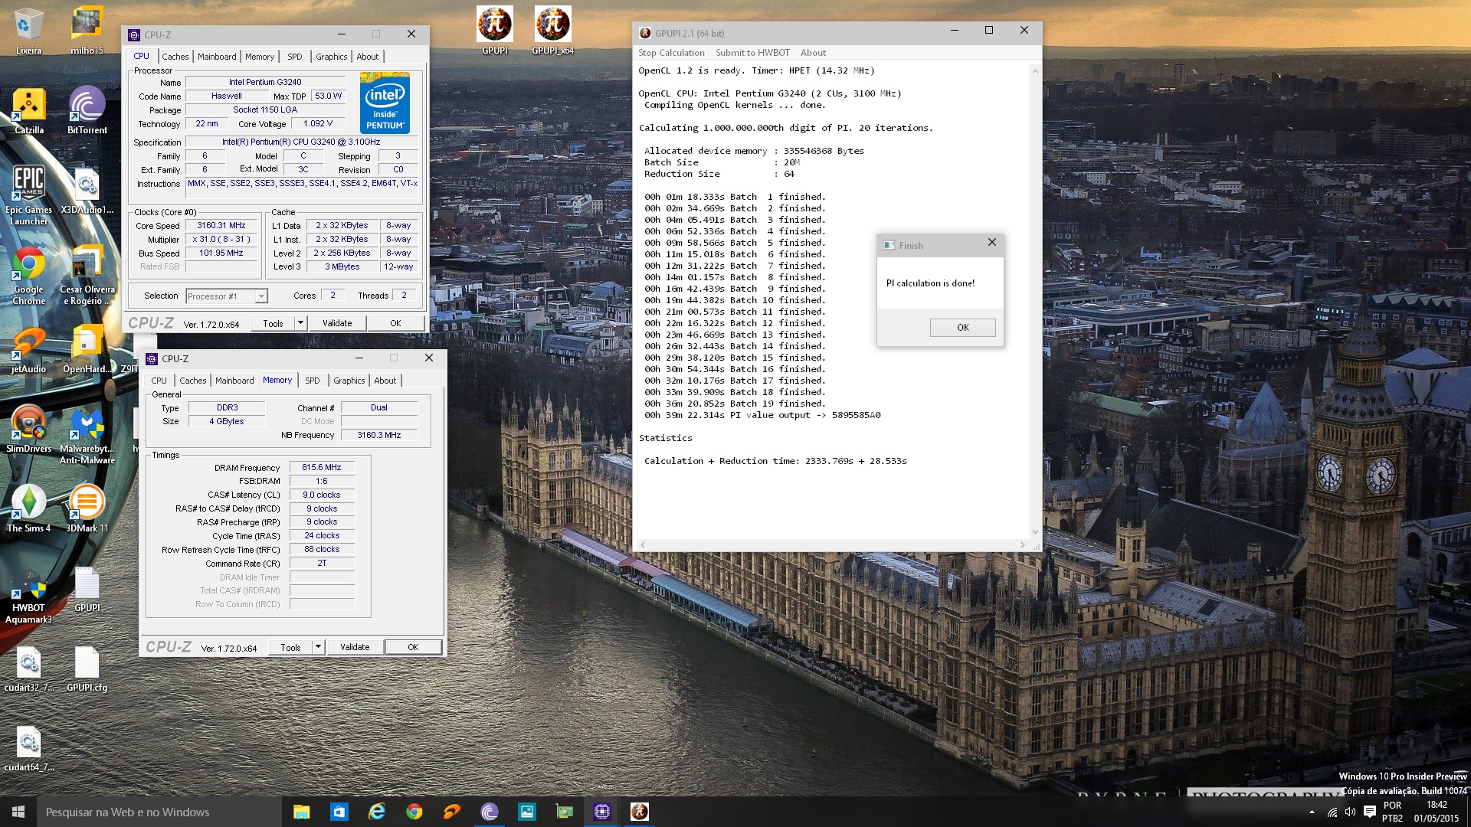
Task: Open Internet Explorer from the taskbar
Action: 376,812
